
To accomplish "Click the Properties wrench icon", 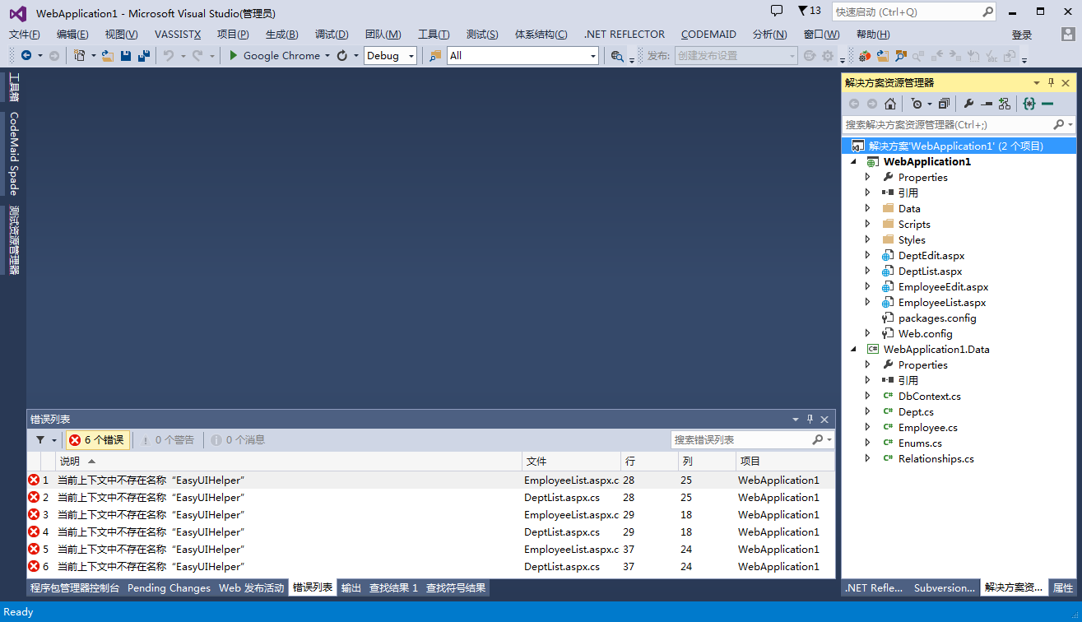I will pos(968,104).
